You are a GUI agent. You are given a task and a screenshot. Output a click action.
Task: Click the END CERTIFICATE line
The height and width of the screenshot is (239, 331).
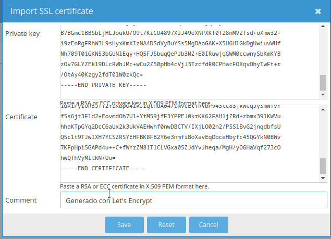[x=103, y=169]
